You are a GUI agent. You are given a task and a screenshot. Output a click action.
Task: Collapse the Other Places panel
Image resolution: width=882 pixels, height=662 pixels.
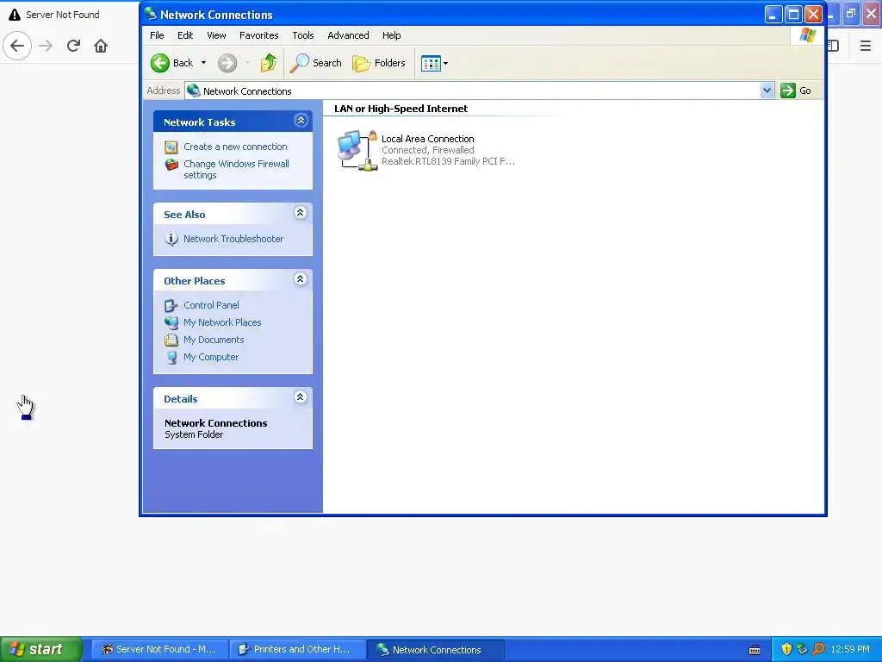click(301, 279)
